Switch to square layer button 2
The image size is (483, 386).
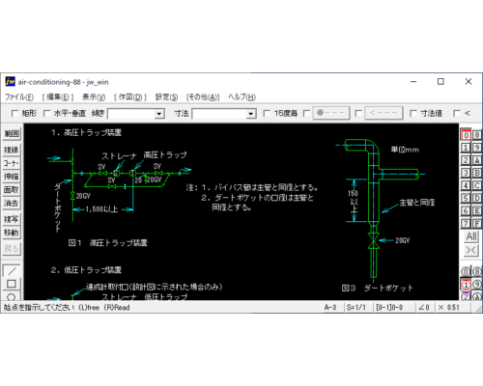click(x=466, y=160)
